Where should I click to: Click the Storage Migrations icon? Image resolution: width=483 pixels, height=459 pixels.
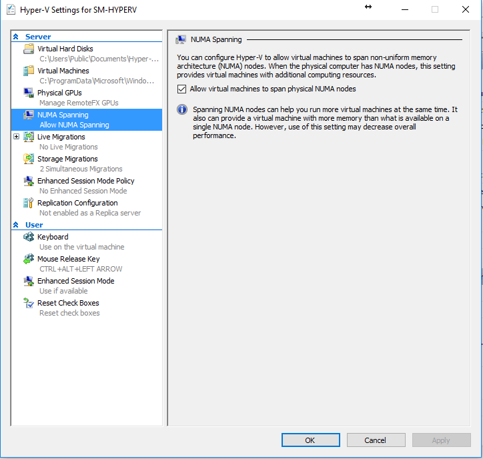click(x=29, y=159)
